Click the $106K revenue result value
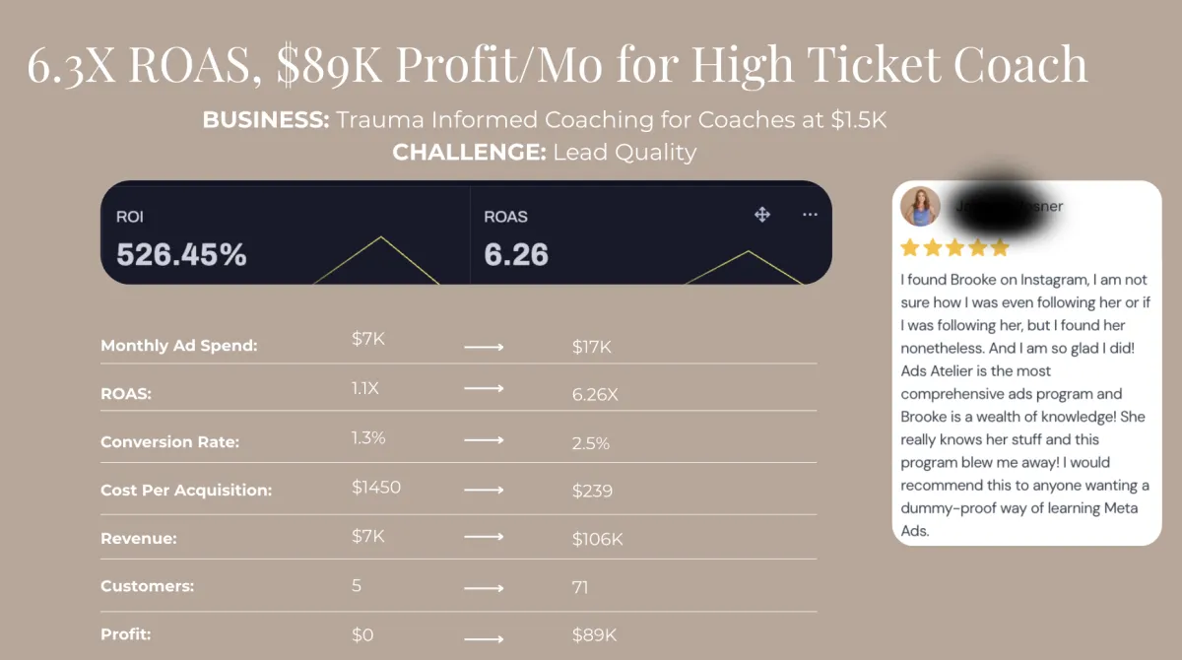Screen dimensions: 1182x660 click(597, 539)
